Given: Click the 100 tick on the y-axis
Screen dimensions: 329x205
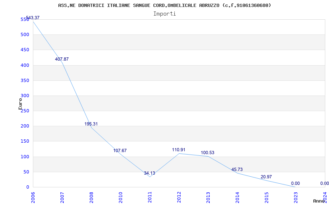Looking at the screenshot, I should (25, 157).
